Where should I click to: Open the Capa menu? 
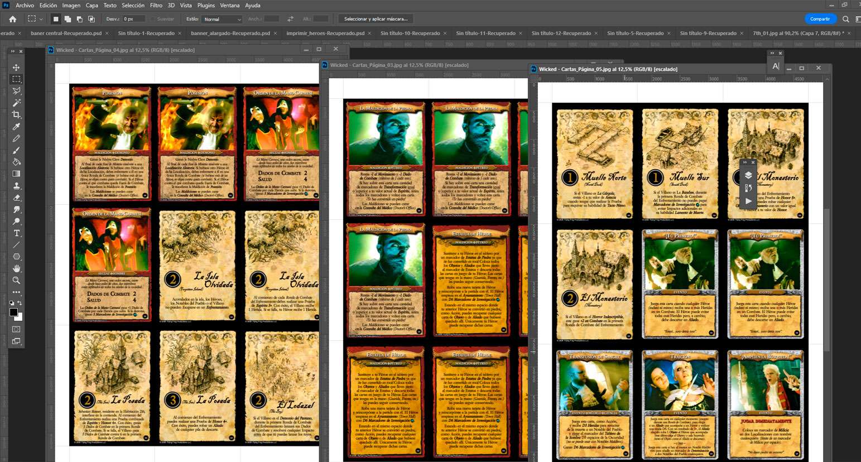pyautogui.click(x=92, y=5)
